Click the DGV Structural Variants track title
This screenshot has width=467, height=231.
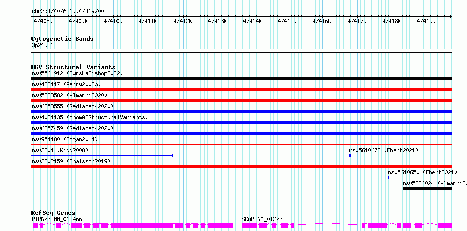[x=73, y=67]
